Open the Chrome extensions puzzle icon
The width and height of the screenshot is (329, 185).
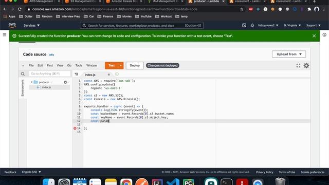pos(309,9)
